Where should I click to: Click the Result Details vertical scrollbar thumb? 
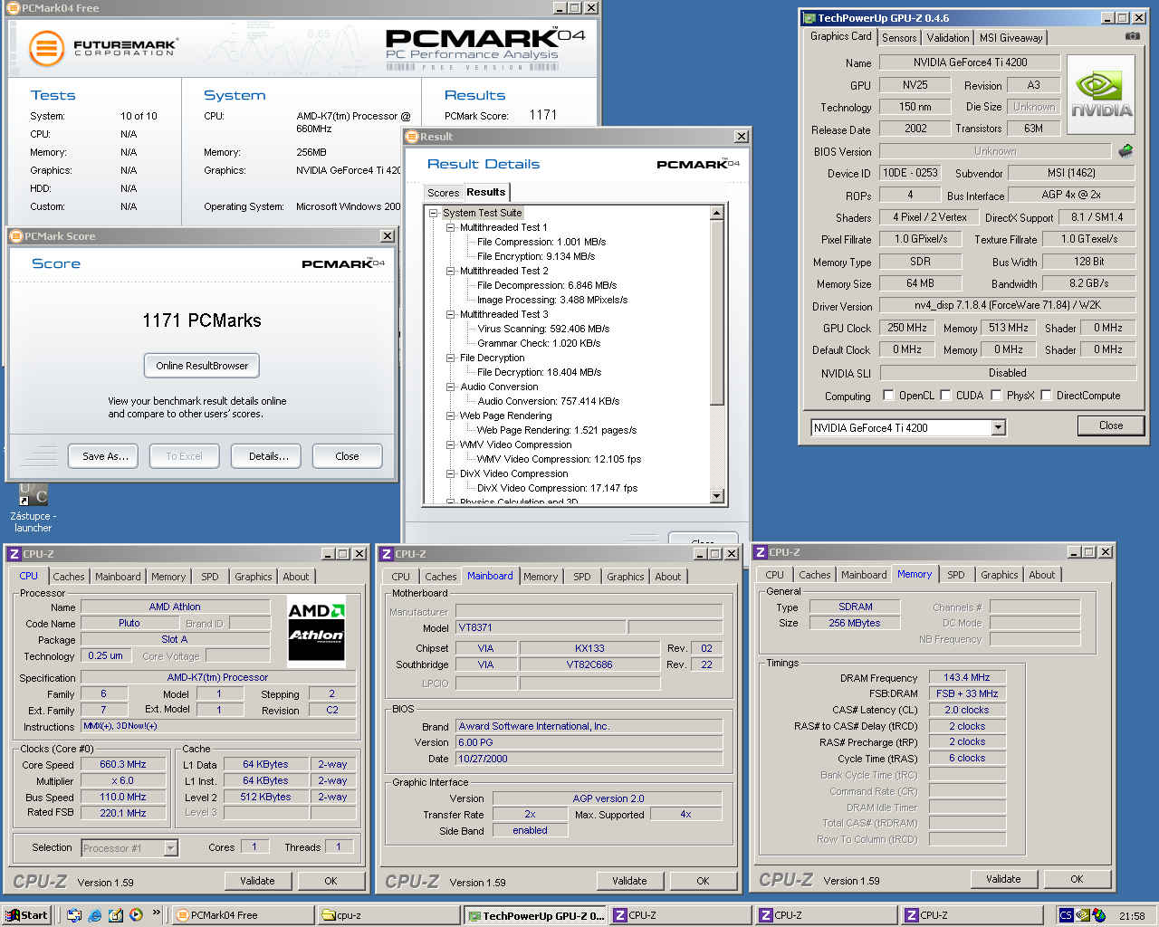point(717,313)
